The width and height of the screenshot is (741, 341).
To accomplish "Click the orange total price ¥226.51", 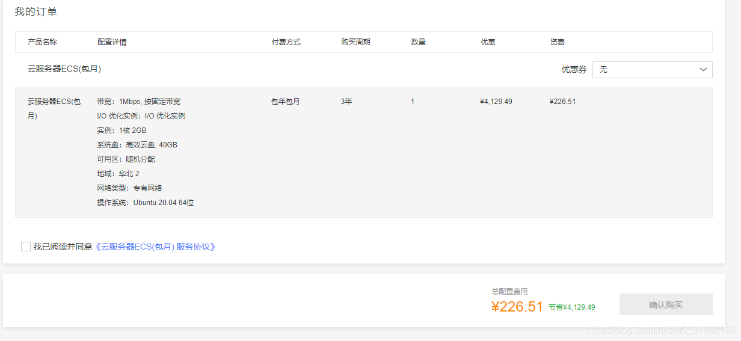I will coord(517,307).
